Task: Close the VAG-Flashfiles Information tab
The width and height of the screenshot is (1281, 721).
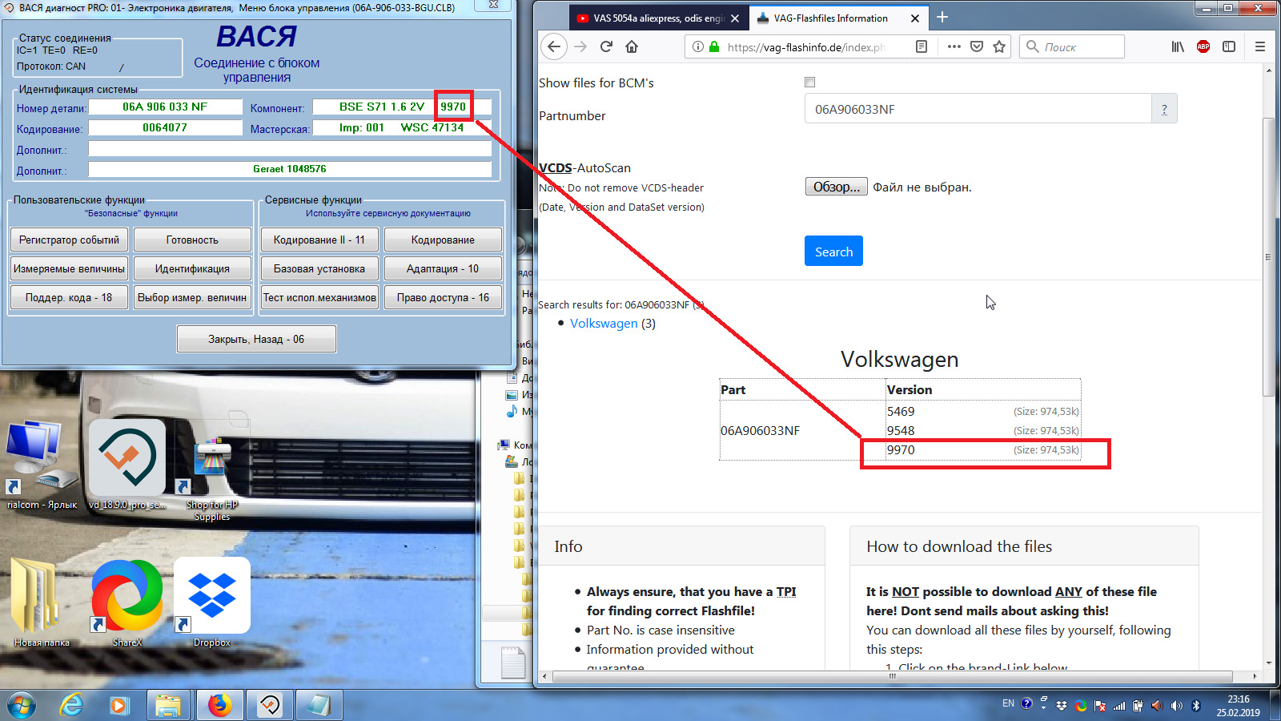Action: click(915, 18)
